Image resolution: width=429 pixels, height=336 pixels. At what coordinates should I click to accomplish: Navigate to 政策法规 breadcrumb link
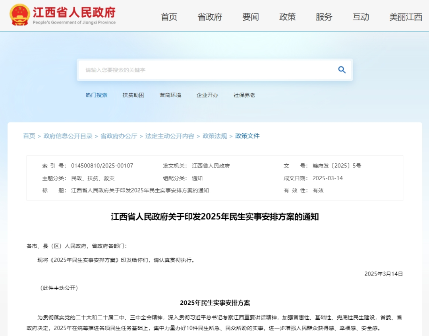point(214,136)
